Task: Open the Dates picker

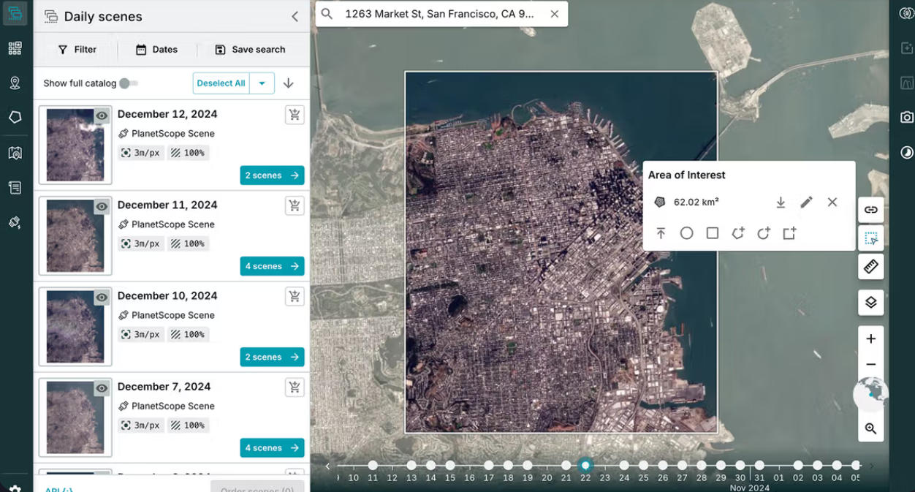Action: tap(156, 50)
